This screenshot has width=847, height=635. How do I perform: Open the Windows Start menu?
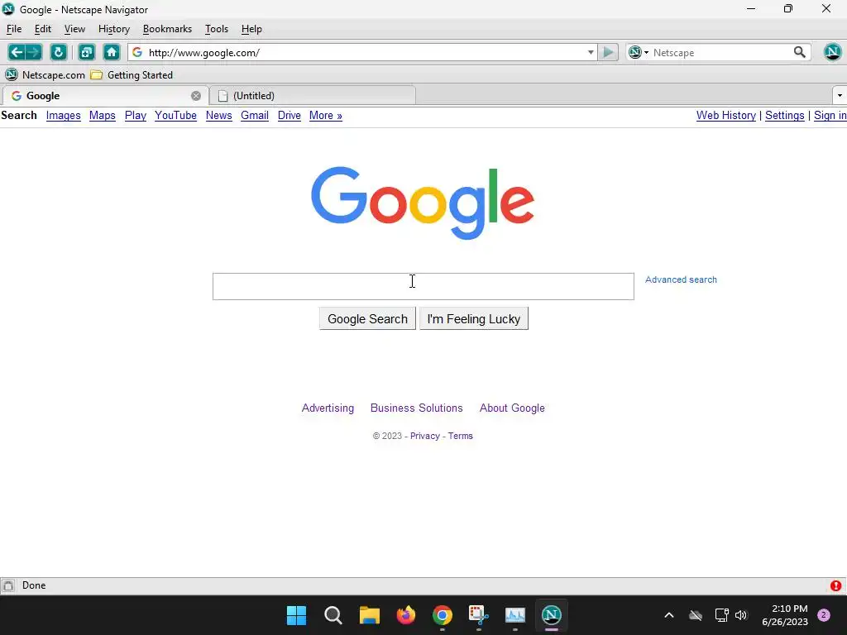point(297,615)
